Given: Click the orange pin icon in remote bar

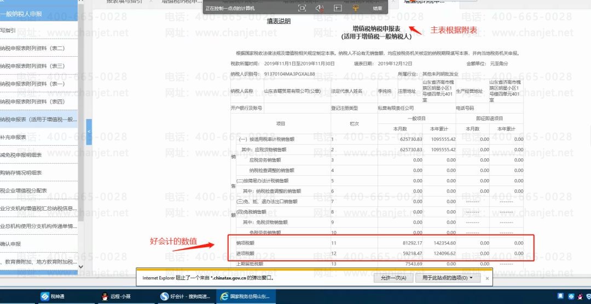Looking at the screenshot, I should (x=356, y=8).
